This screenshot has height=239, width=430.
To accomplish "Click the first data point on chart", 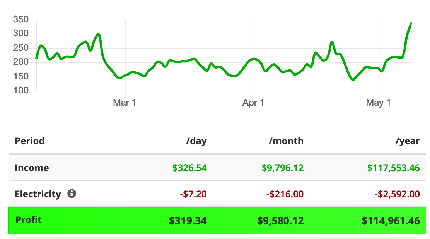I will (x=36, y=58).
